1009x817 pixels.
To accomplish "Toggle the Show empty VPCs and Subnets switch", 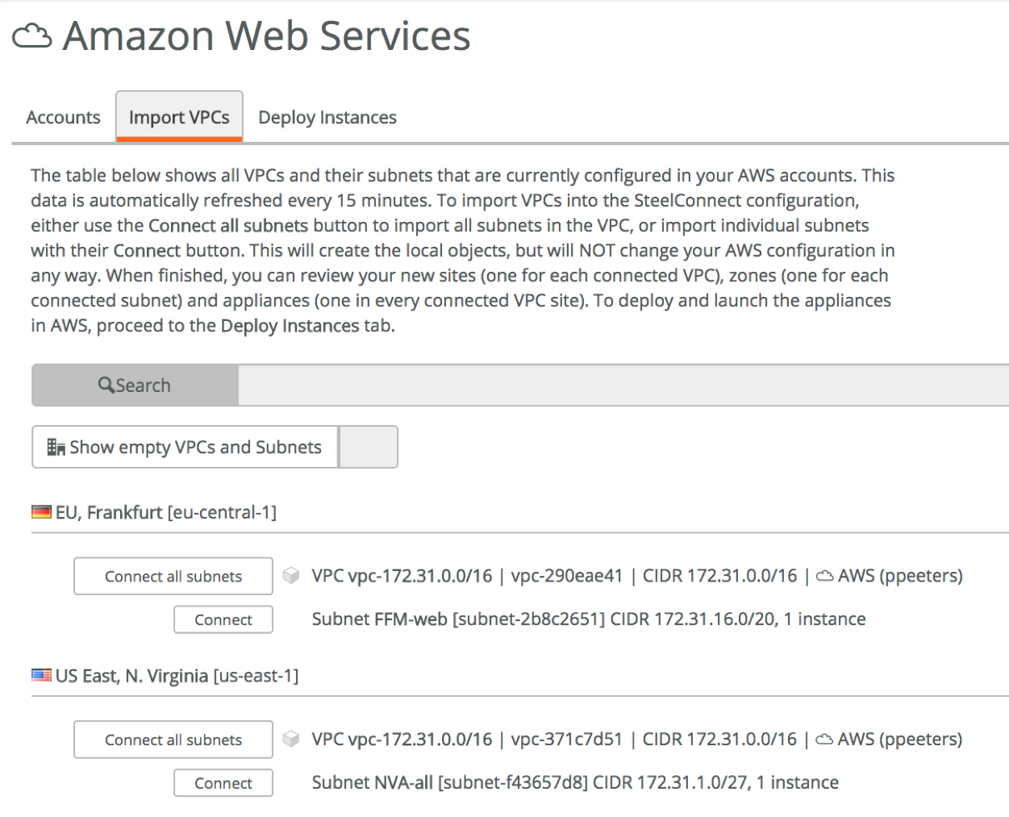I will (368, 447).
